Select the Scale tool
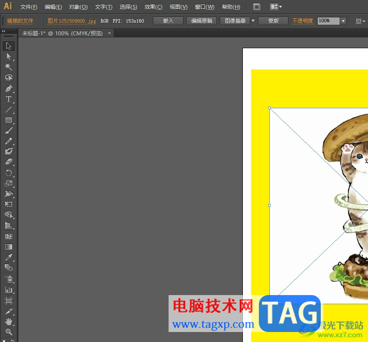Viewport: 368px width, 342px height. tap(9, 183)
